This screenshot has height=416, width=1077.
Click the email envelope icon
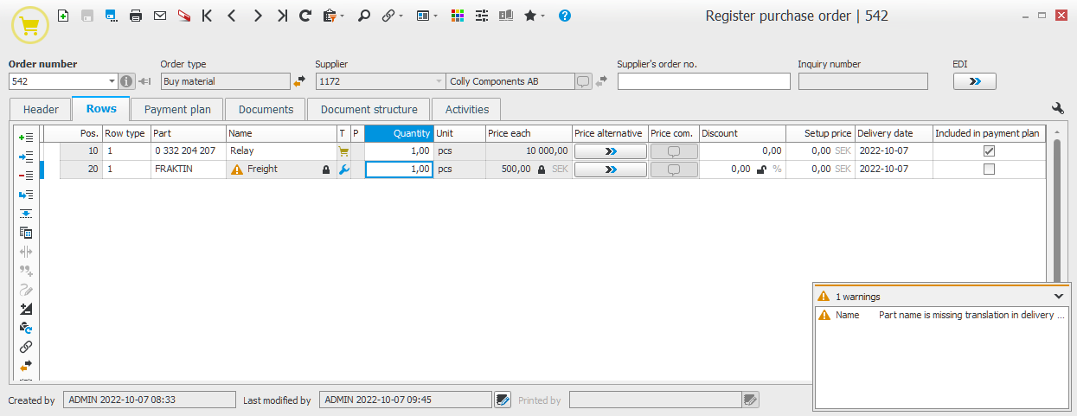pos(160,16)
